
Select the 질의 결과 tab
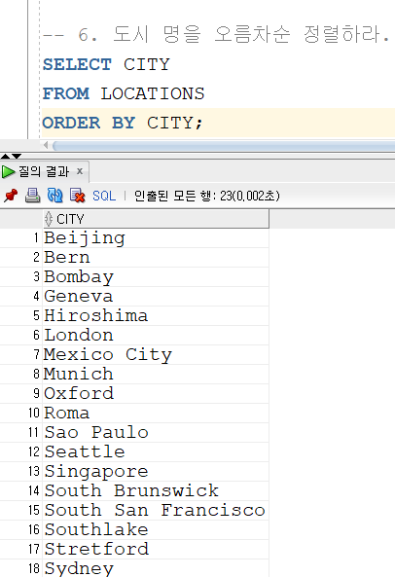point(44,171)
